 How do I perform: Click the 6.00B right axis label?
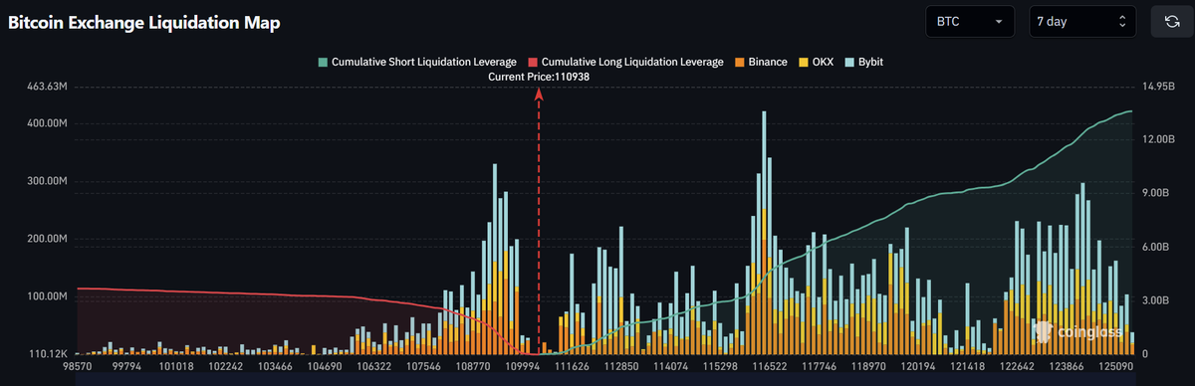tap(1156, 247)
